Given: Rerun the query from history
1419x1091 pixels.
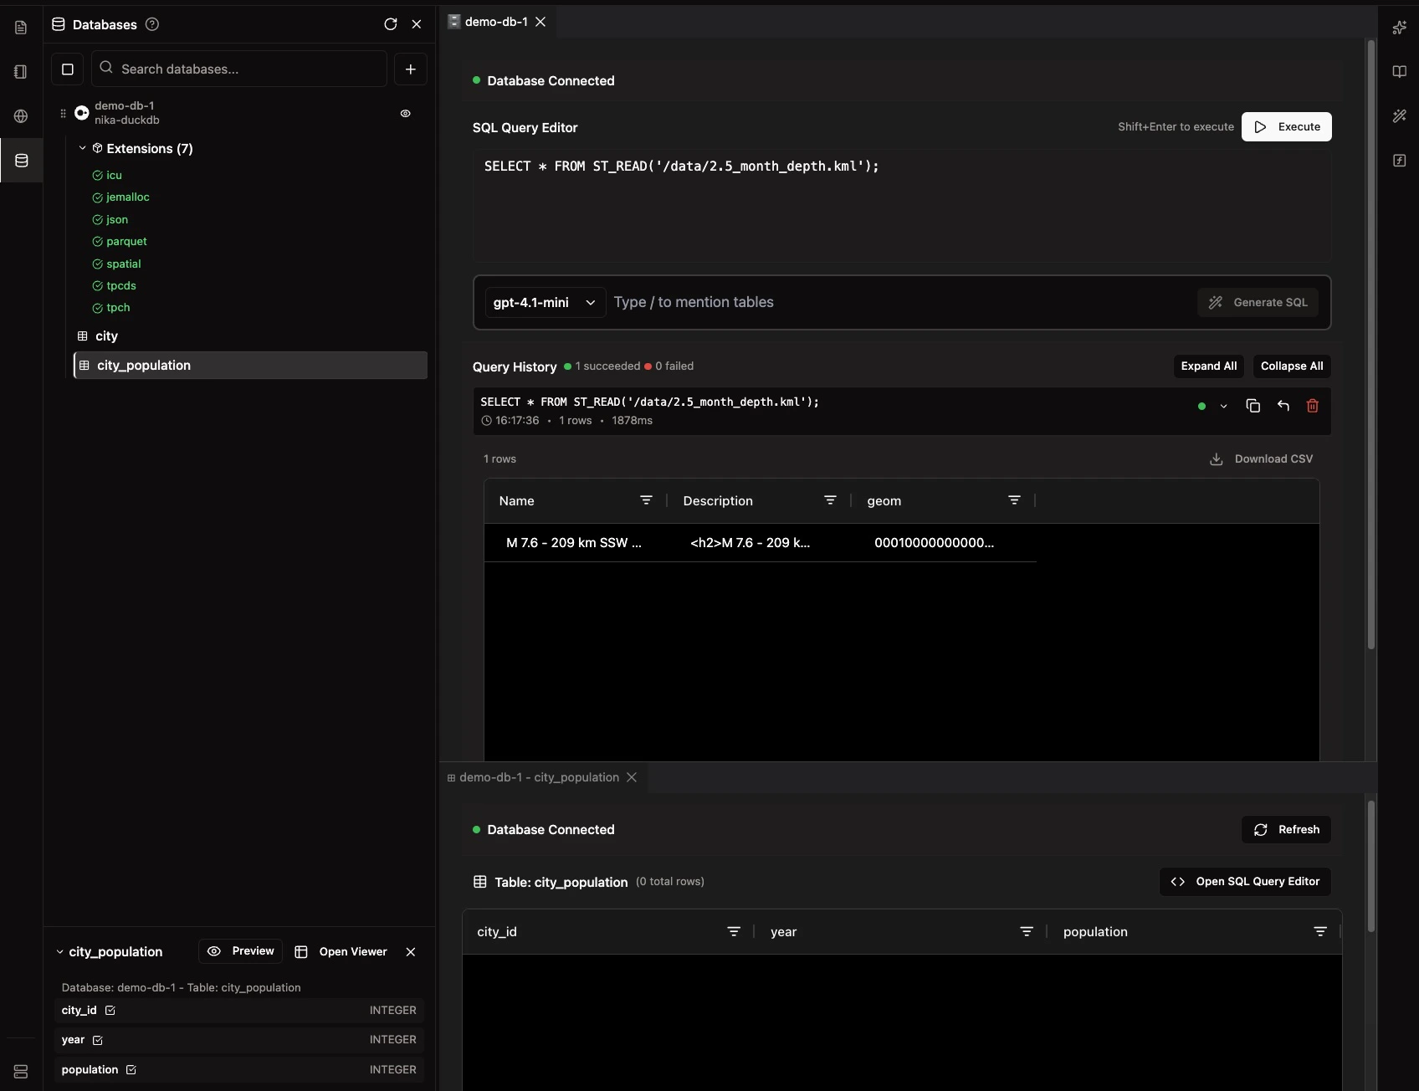Looking at the screenshot, I should (x=1283, y=406).
